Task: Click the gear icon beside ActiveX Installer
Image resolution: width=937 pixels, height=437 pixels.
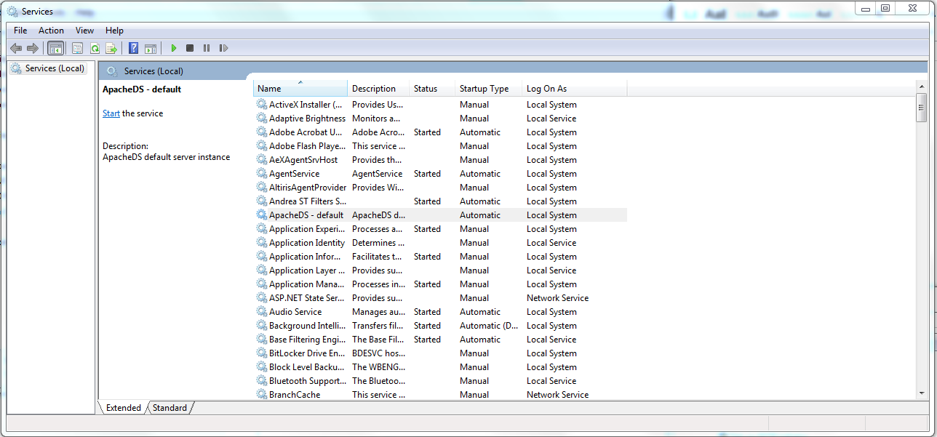Action: [x=262, y=105]
